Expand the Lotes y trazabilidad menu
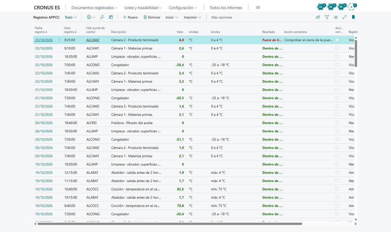The image size is (391, 232). coord(143,7)
